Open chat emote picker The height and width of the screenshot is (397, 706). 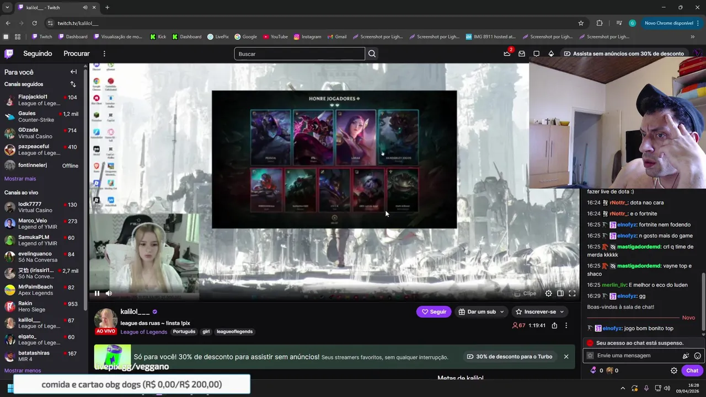pos(698,356)
